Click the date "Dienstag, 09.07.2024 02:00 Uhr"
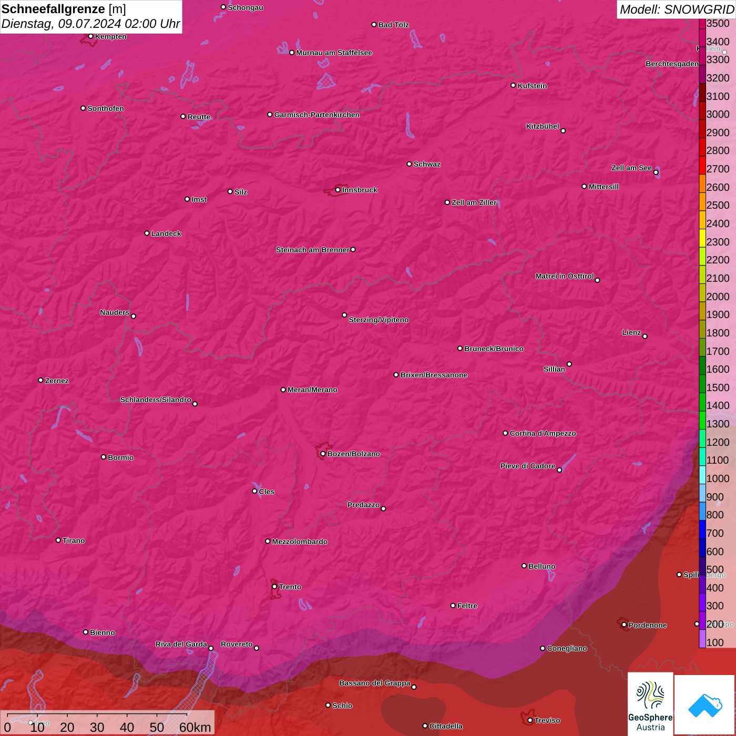Image resolution: width=736 pixels, height=736 pixels. (91, 24)
